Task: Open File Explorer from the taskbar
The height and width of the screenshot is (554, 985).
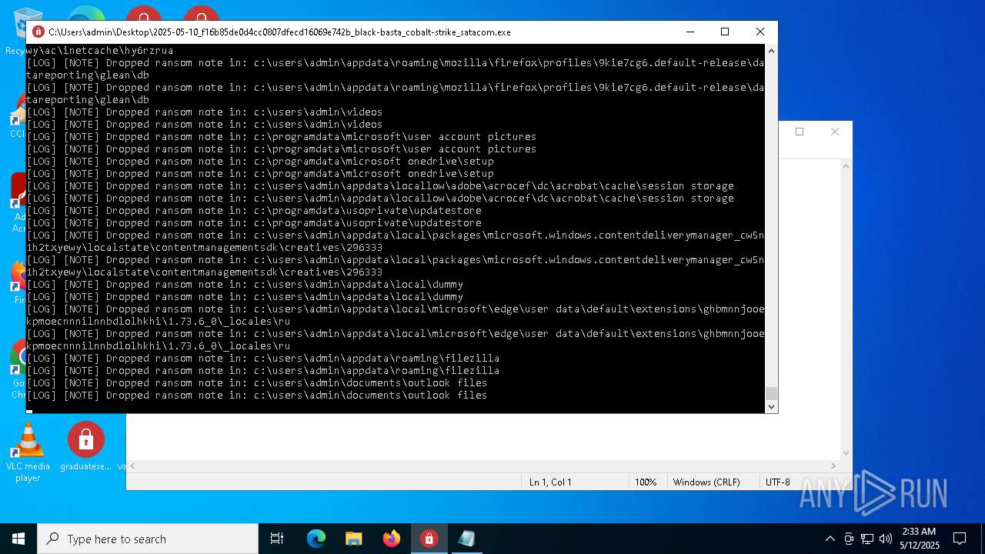Action: (x=354, y=539)
